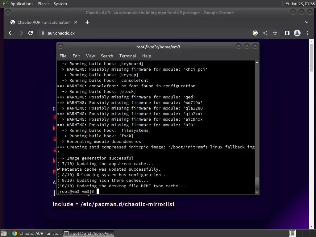Close the Chaotic-AUR browser tab
The height and width of the screenshot is (237, 316).
click(76, 22)
